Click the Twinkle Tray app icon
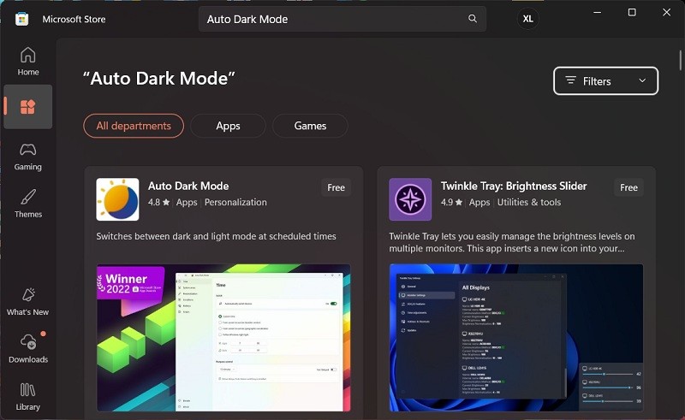Viewport: 685px width, 420px height. (410, 199)
